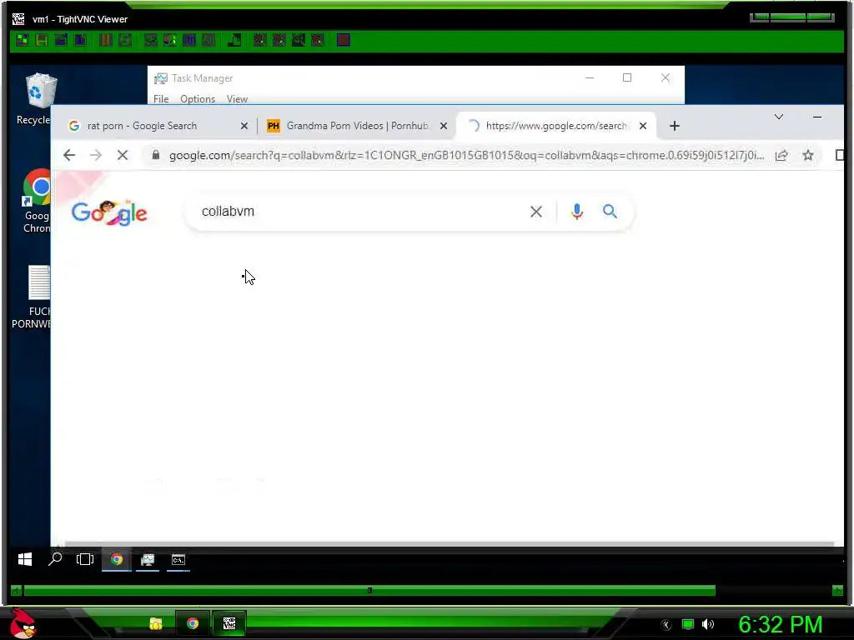Viewport: 854px width, 640px height.
Task: Click the TightVNC Save connection icon
Action: [42, 40]
